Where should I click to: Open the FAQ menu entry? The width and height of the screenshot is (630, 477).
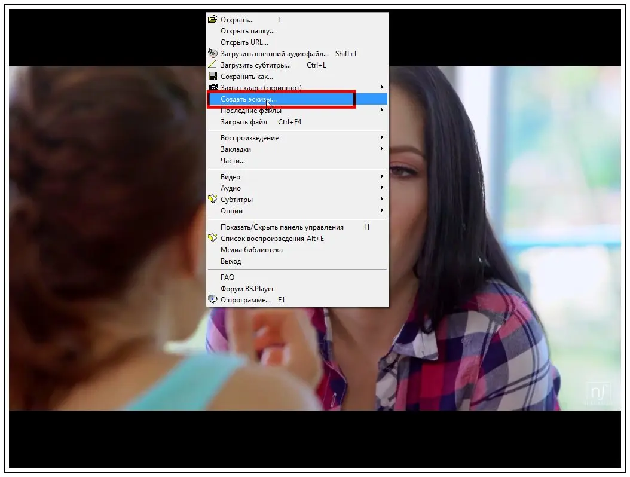(x=297, y=277)
